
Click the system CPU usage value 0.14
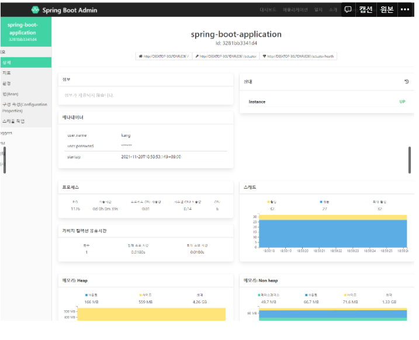188,209
